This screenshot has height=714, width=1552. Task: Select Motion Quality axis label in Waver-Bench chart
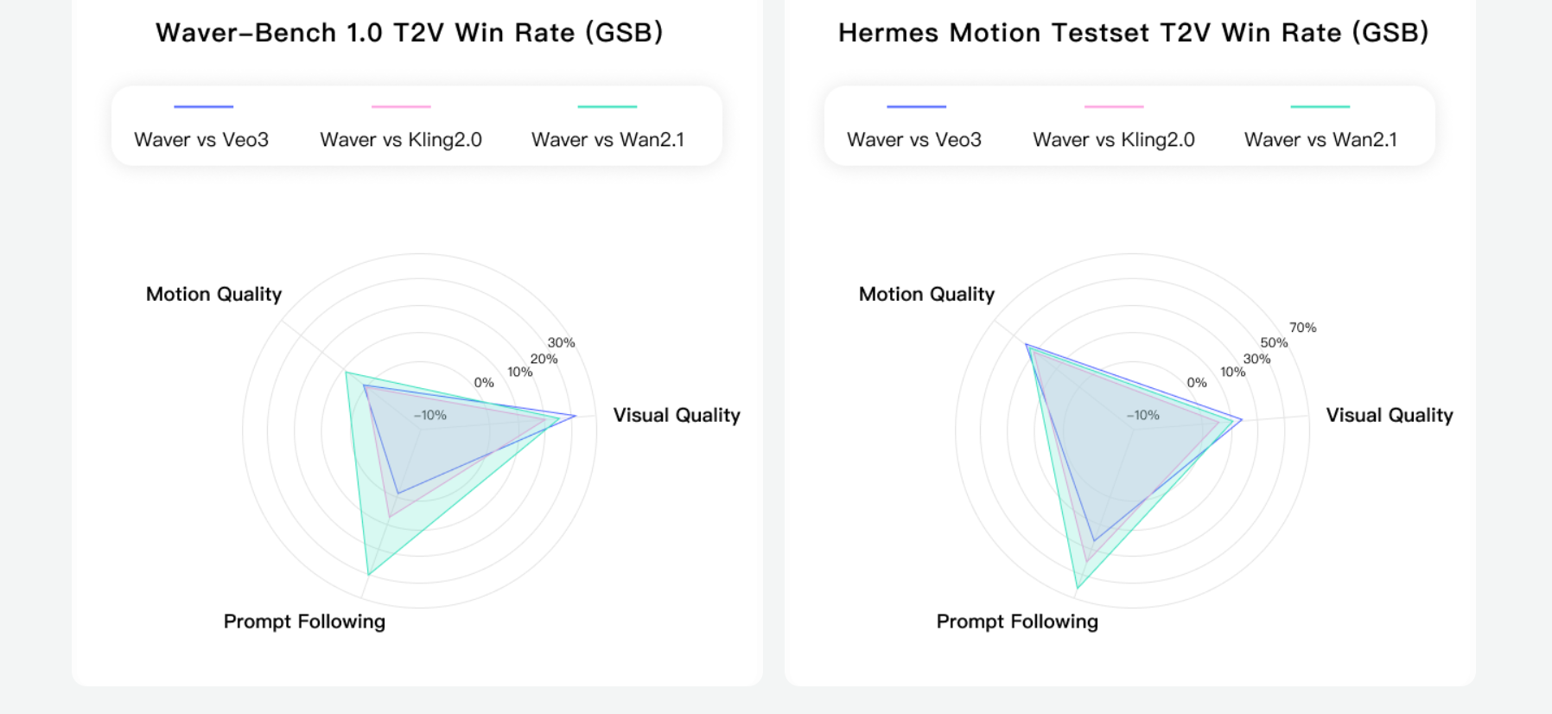click(x=213, y=294)
